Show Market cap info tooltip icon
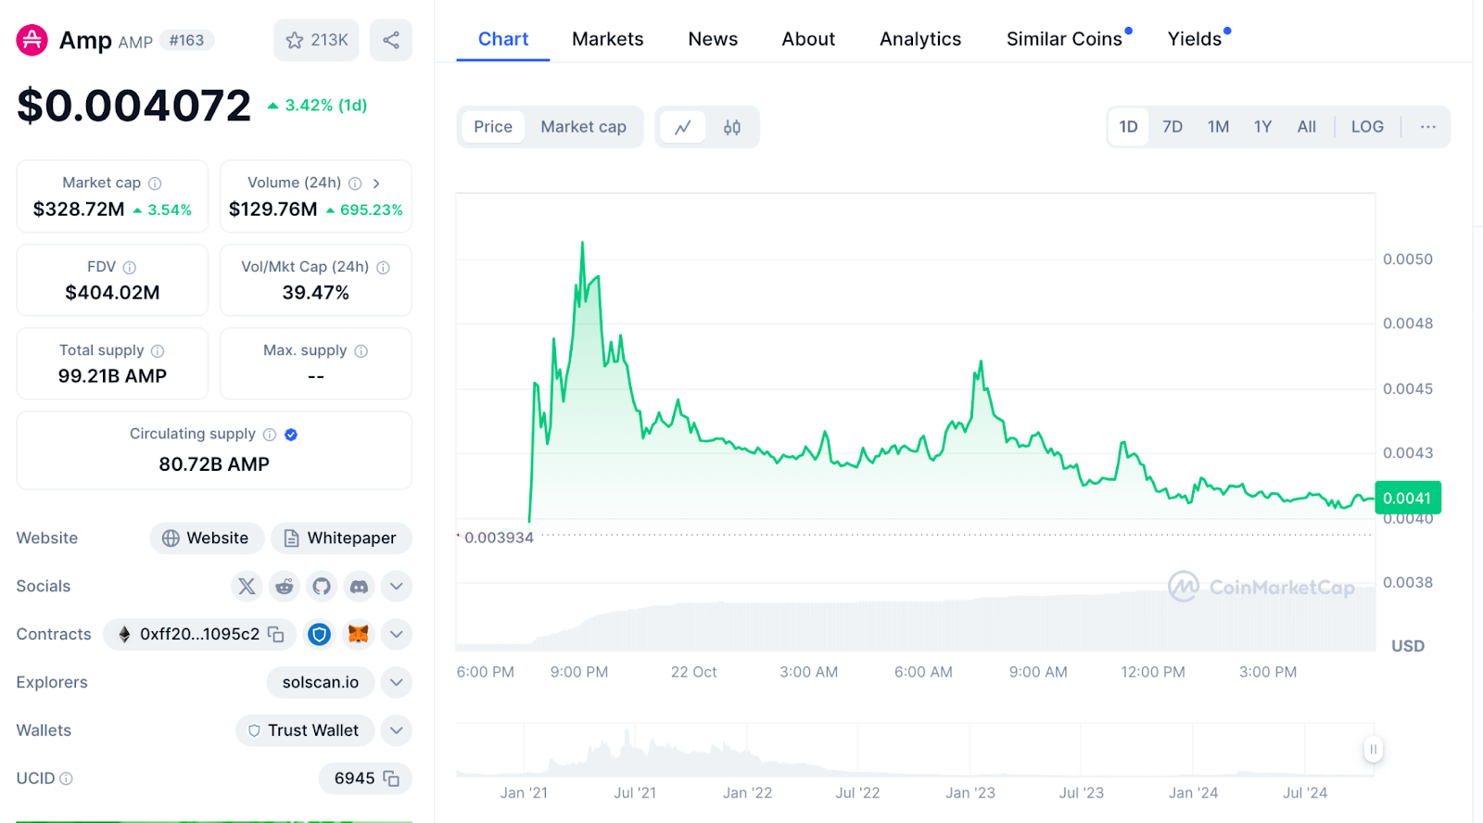This screenshot has width=1483, height=823. (x=155, y=184)
